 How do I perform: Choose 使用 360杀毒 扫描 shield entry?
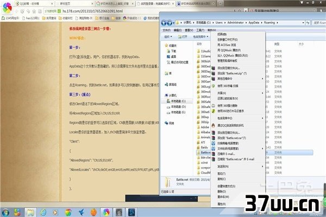tap(228, 86)
